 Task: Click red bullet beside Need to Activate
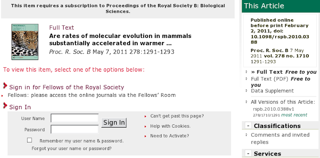[146, 136]
